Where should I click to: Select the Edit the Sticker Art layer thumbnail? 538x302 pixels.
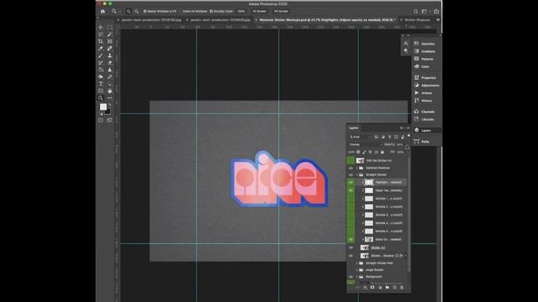(360, 160)
